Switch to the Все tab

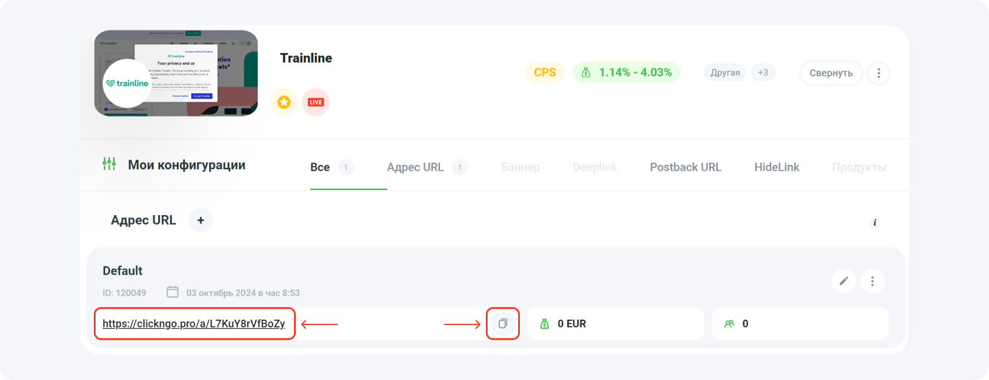(320, 167)
